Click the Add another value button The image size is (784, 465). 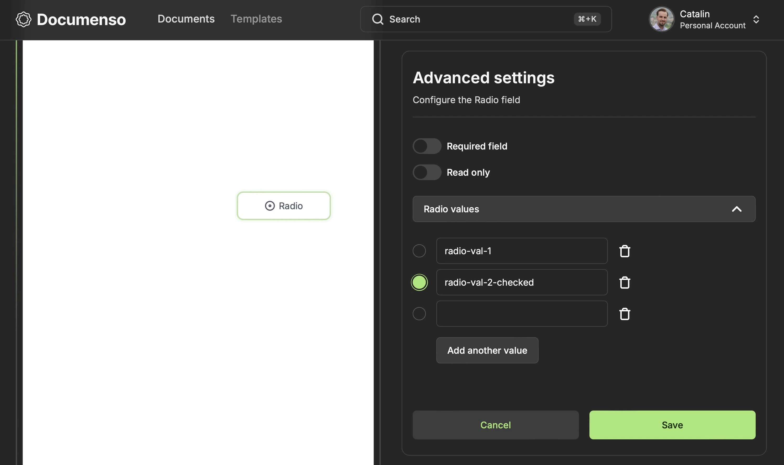(x=487, y=350)
